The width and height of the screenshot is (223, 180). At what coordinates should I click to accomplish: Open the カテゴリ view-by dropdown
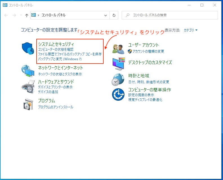coord(190,30)
